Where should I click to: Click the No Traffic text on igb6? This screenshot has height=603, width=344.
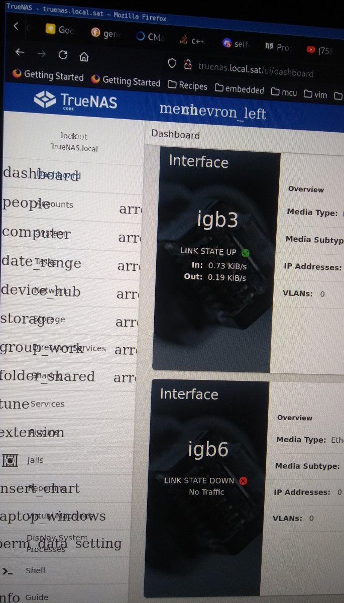point(206,492)
